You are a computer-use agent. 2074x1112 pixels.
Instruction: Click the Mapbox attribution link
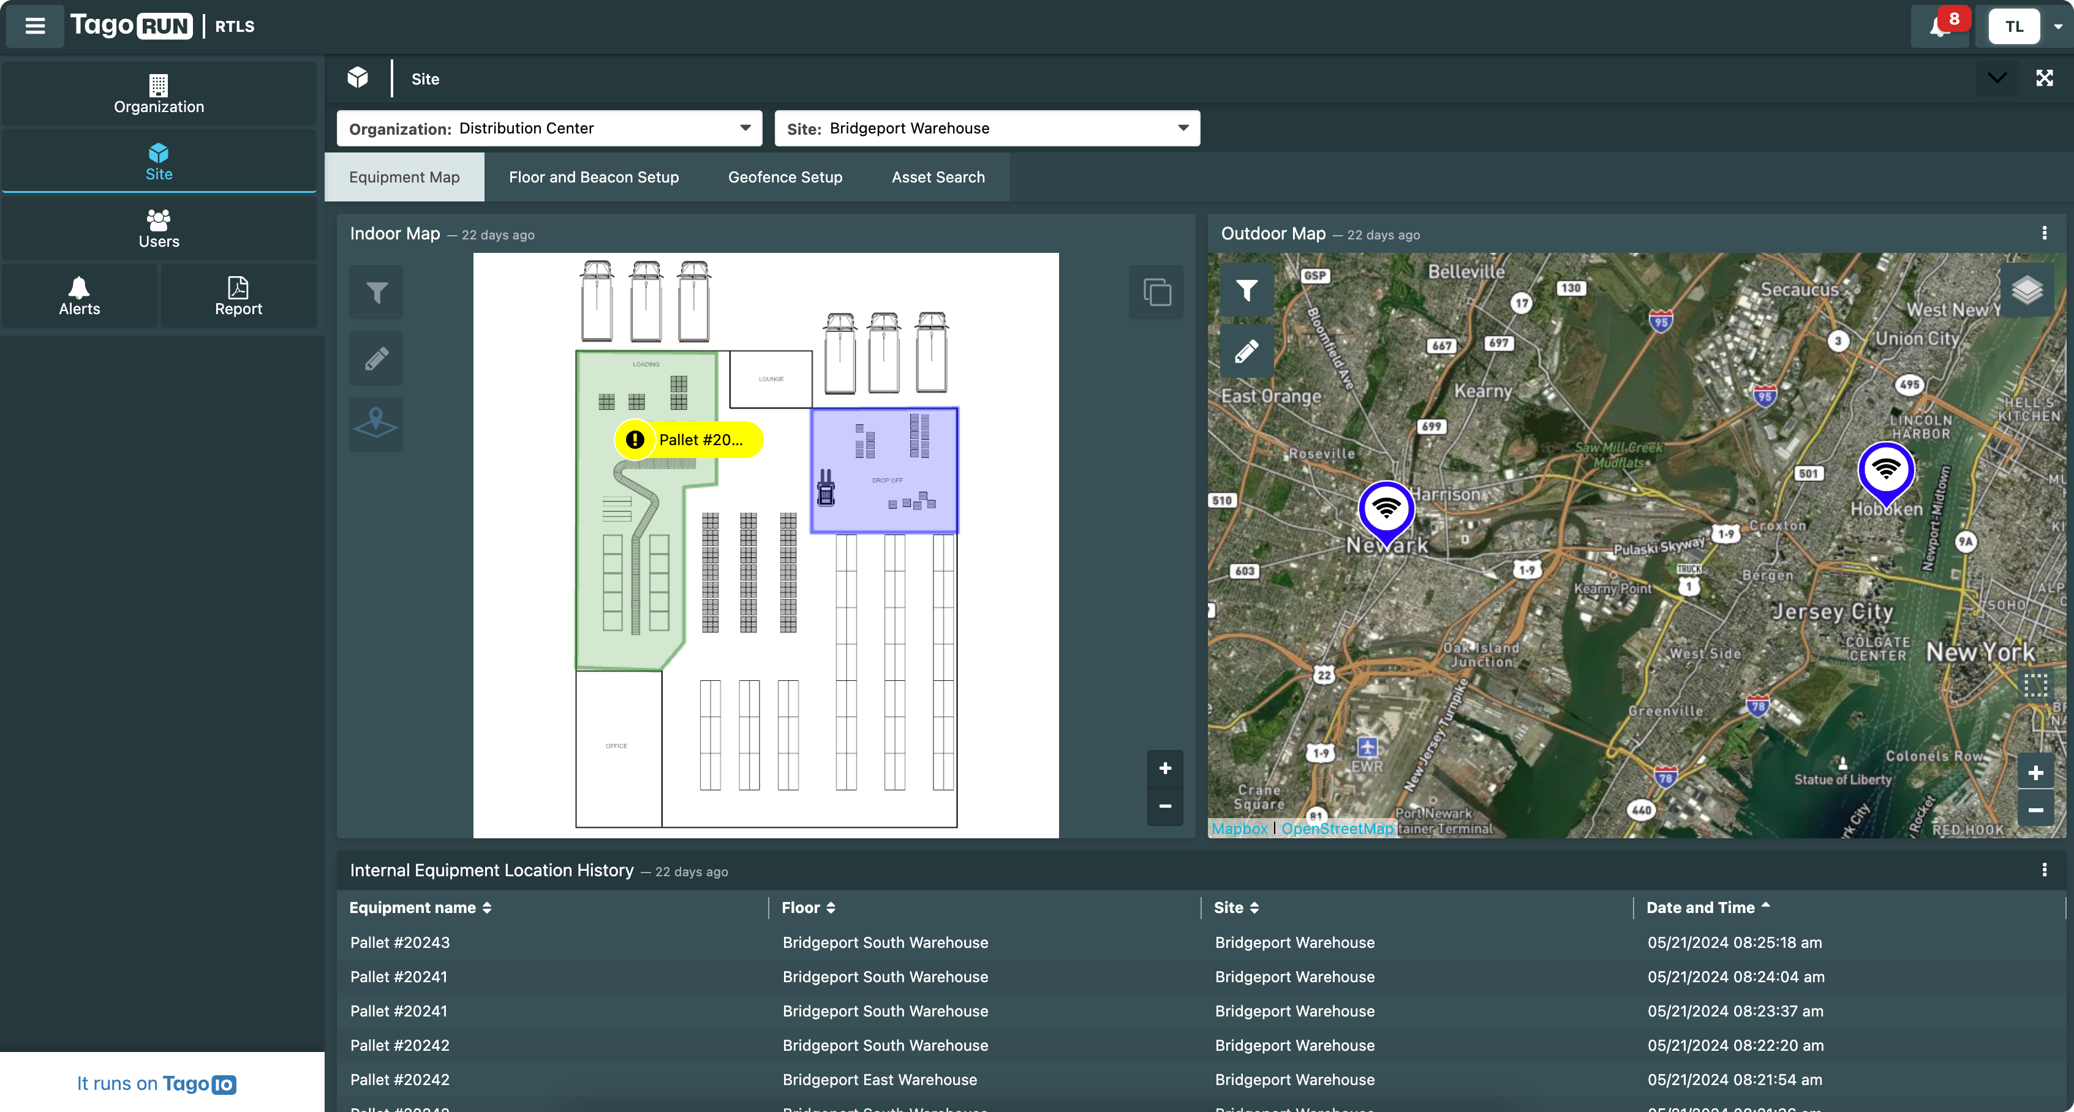click(1239, 828)
